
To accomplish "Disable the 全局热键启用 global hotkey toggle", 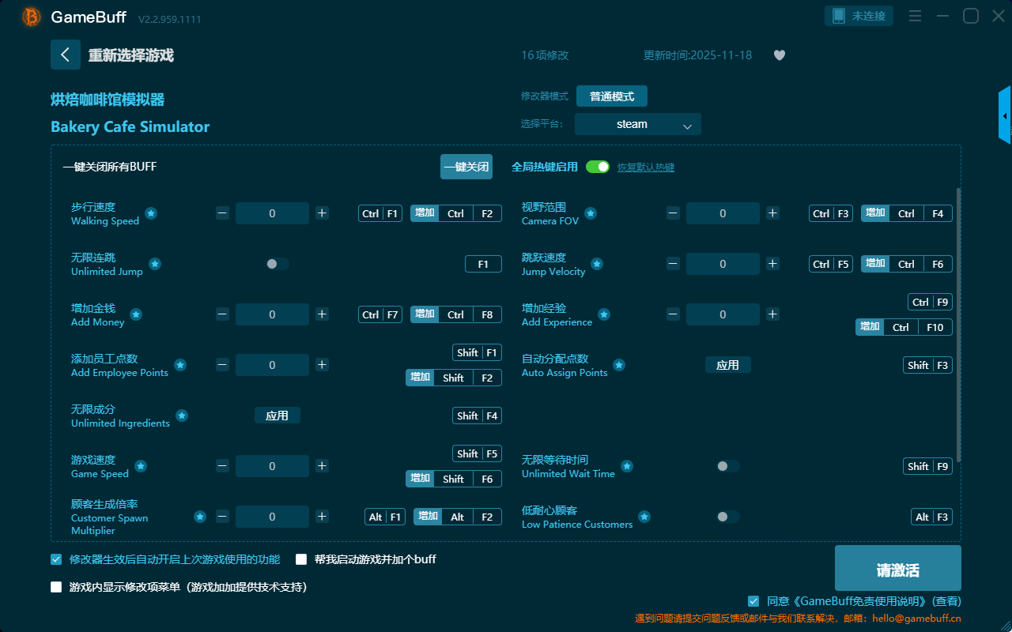I will (598, 167).
